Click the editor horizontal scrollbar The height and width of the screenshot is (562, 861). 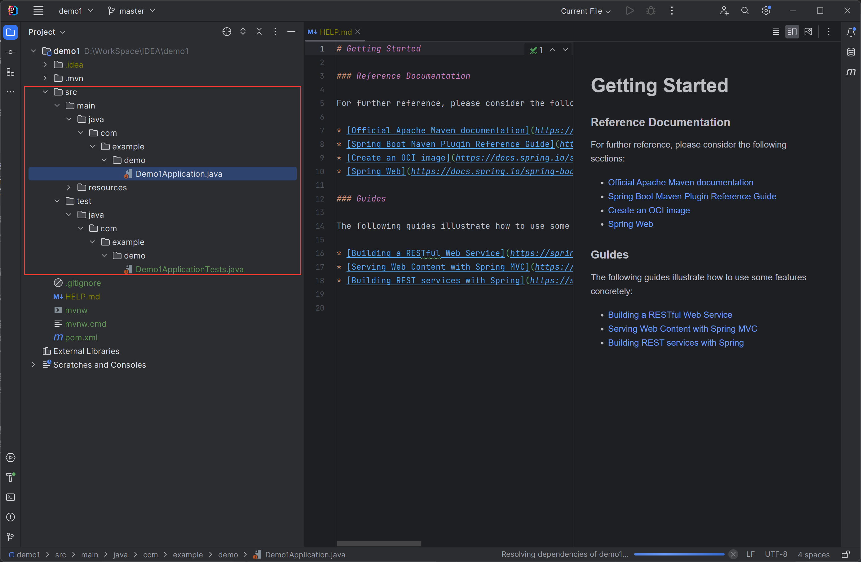coord(379,543)
